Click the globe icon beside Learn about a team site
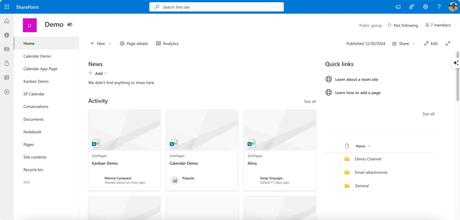Screen dimensions: 460x220 point(328,79)
